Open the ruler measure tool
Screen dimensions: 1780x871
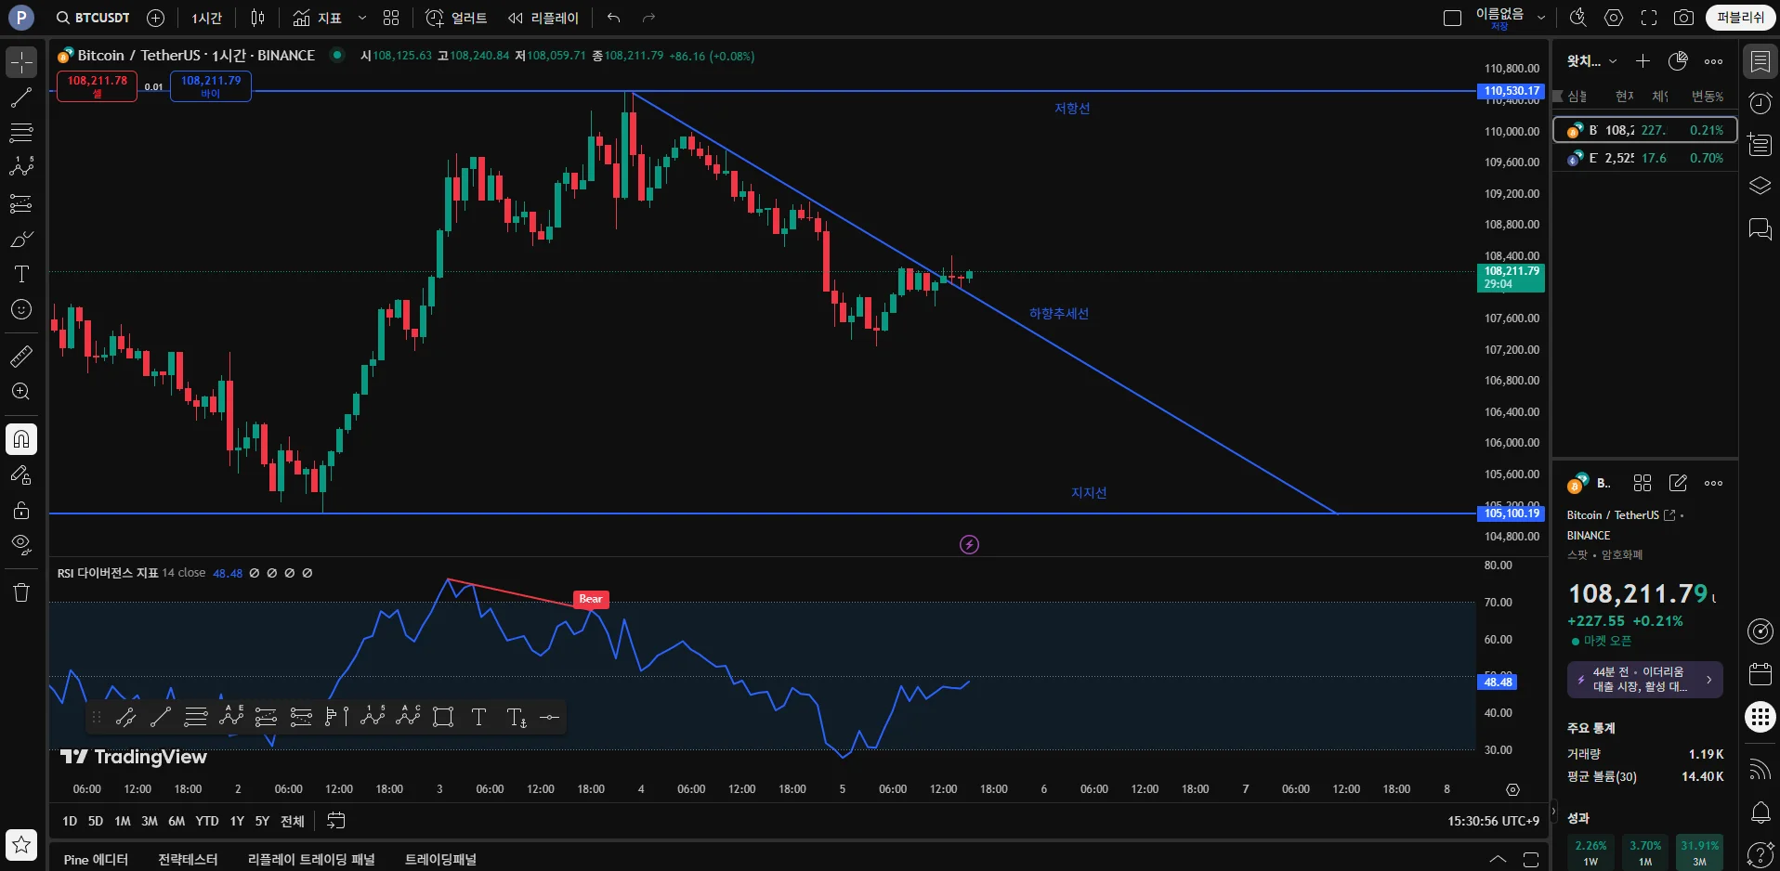point(20,356)
